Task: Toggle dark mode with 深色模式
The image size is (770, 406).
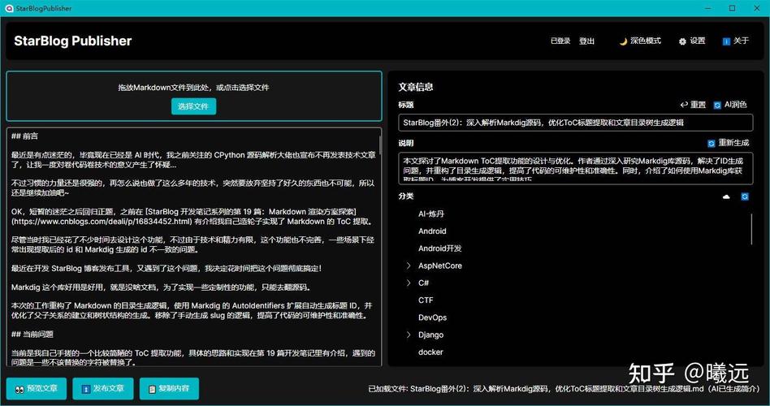Action: pos(640,41)
